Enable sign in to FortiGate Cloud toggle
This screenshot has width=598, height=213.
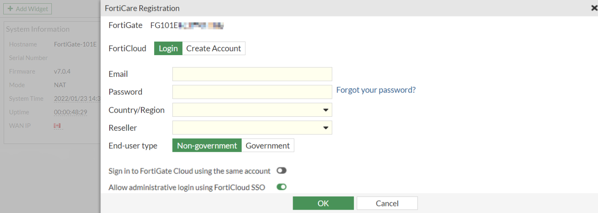(x=282, y=171)
